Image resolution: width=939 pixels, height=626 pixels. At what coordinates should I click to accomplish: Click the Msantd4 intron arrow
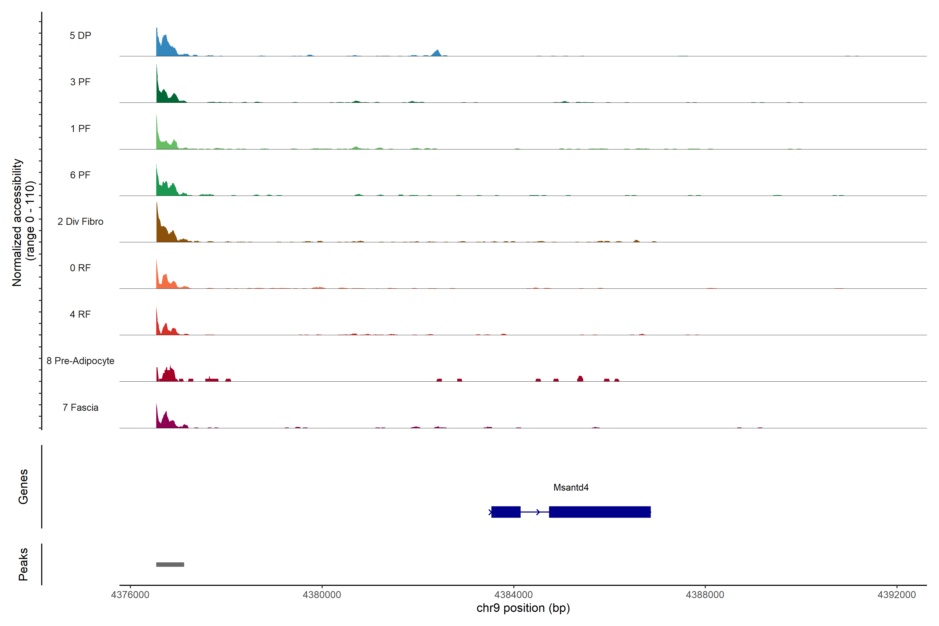click(538, 512)
